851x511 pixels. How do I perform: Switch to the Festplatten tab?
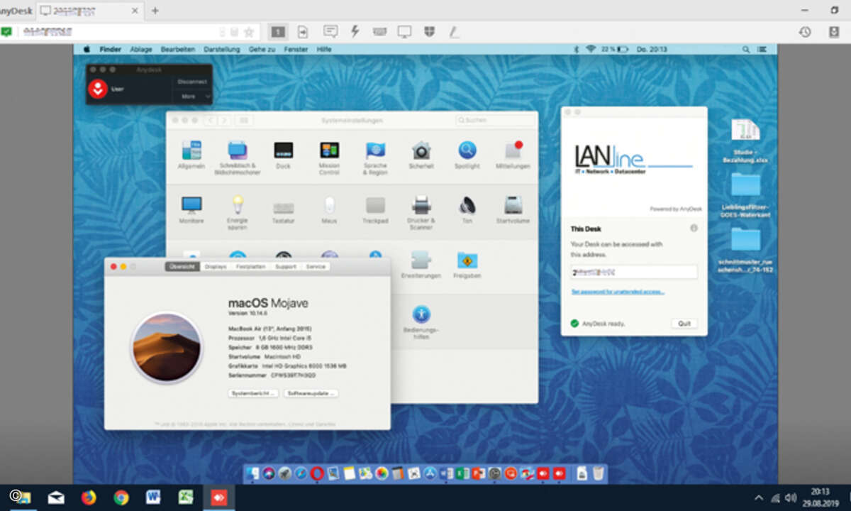(251, 267)
